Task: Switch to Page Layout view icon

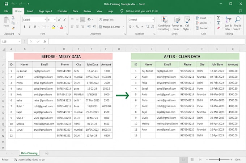Action: coord(192,159)
